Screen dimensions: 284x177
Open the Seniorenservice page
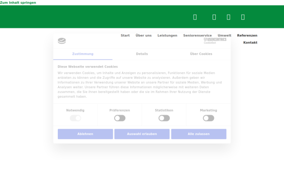point(197,35)
